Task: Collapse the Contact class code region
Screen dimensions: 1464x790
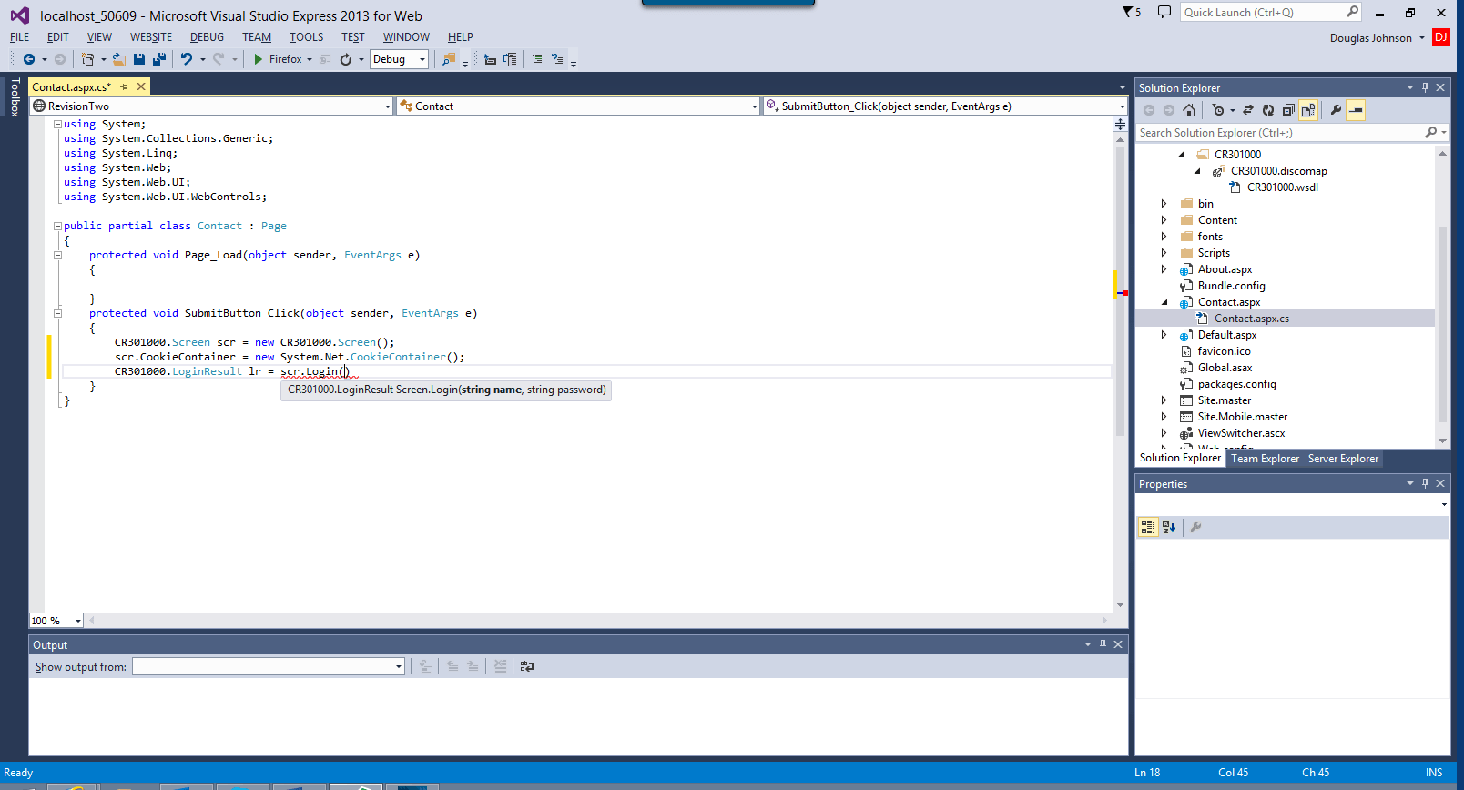Action: point(57,226)
